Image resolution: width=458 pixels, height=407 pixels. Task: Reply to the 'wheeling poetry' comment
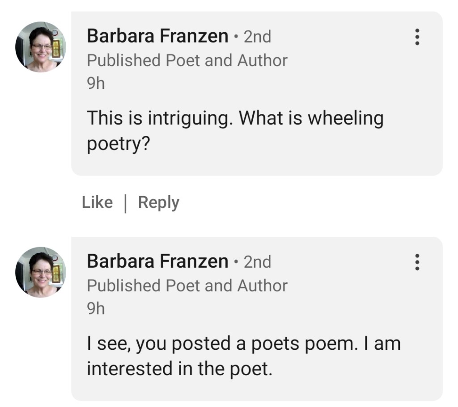click(158, 202)
